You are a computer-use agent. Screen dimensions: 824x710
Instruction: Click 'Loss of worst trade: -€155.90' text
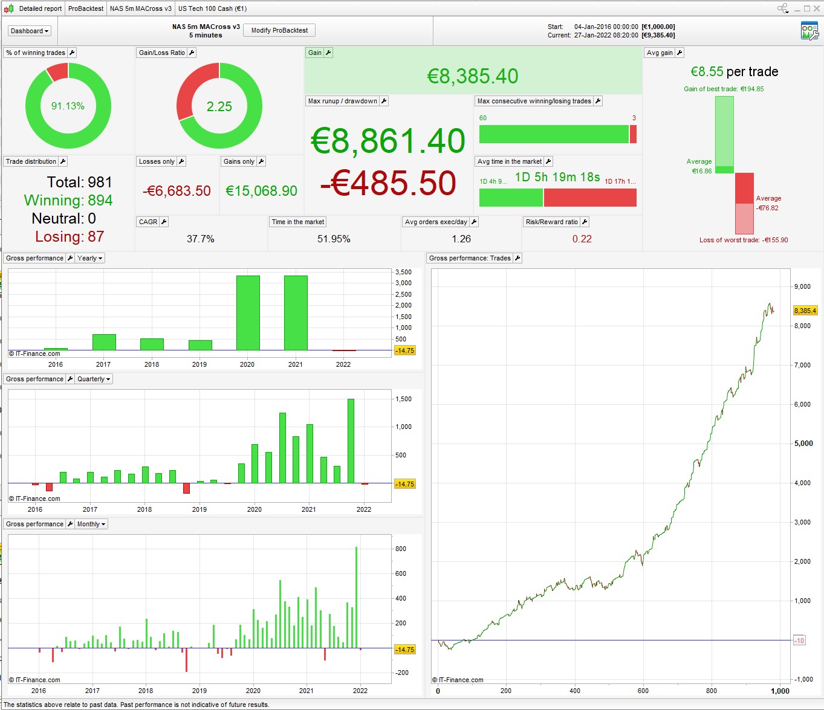point(744,240)
